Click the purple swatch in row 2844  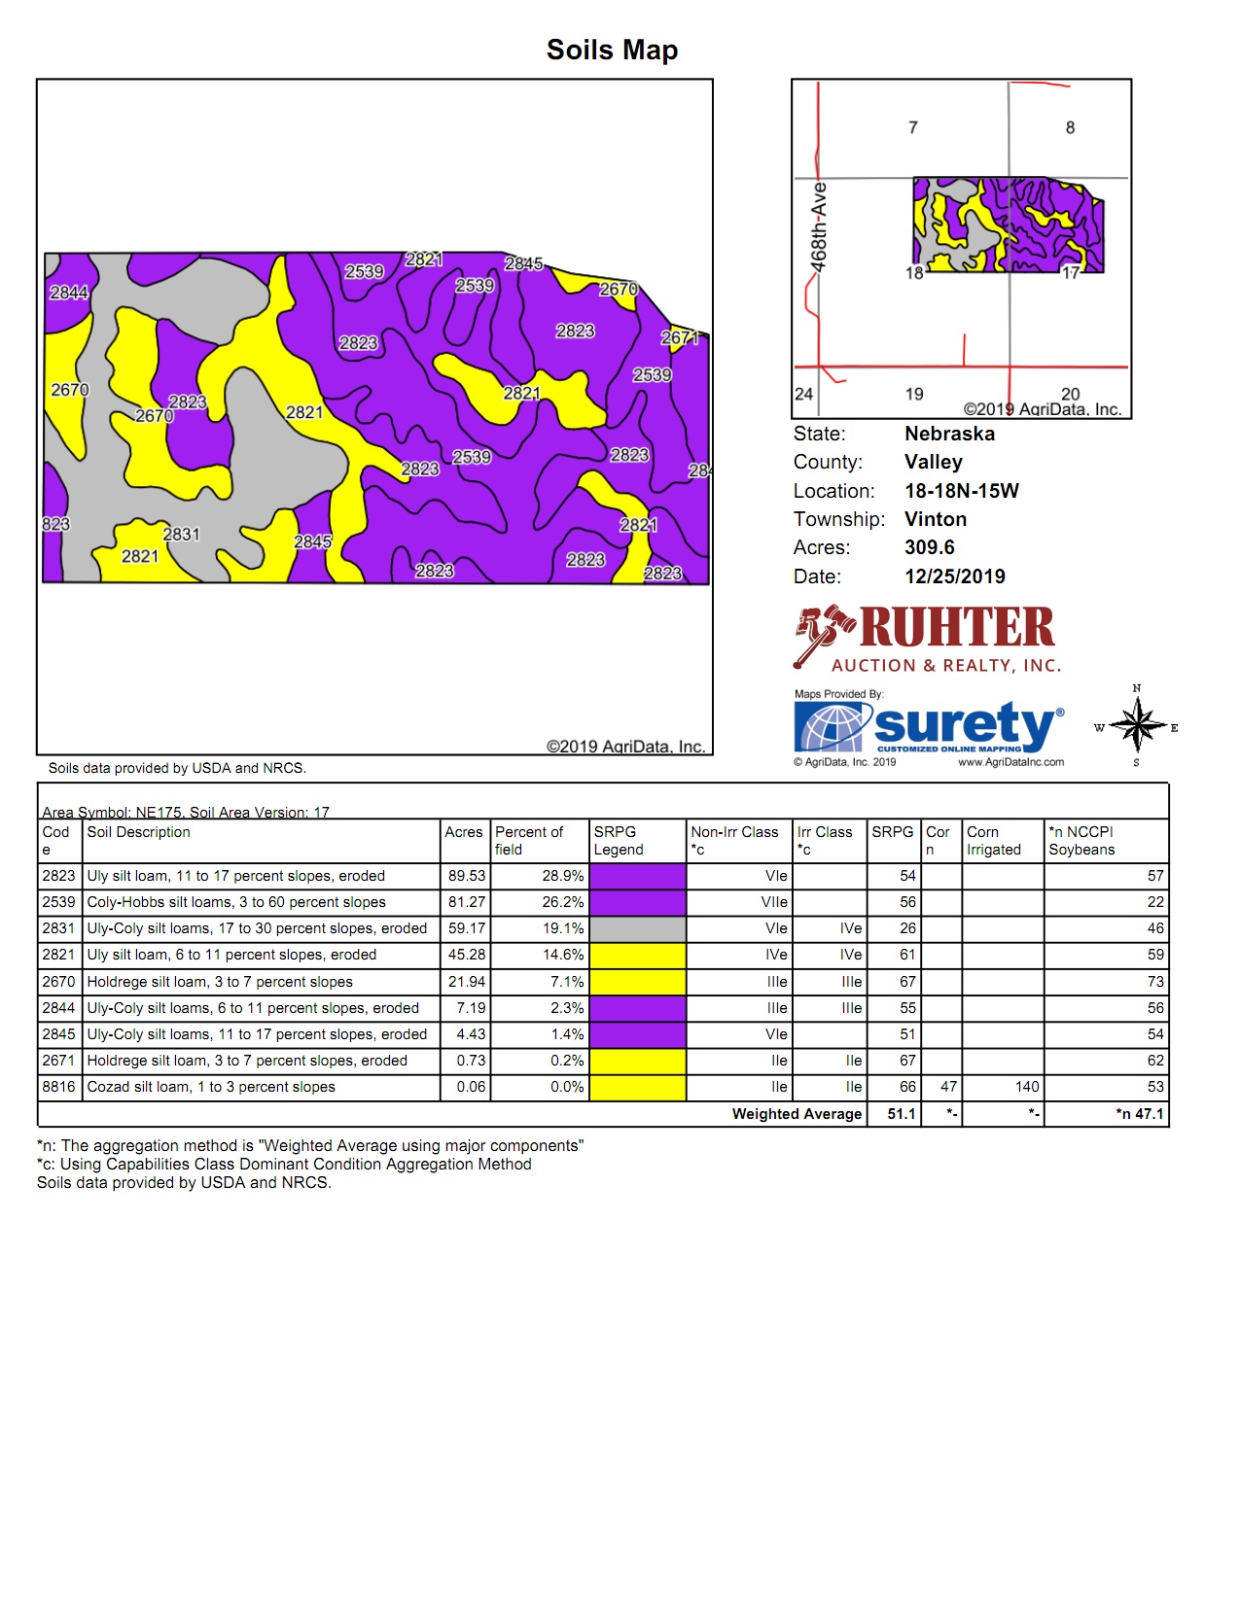(638, 1008)
